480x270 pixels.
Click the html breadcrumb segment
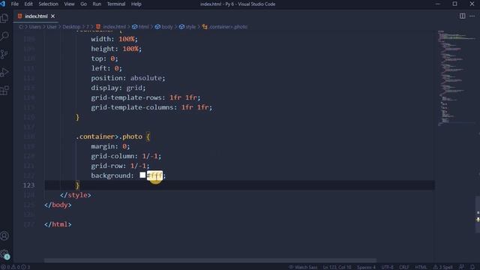tap(140, 27)
